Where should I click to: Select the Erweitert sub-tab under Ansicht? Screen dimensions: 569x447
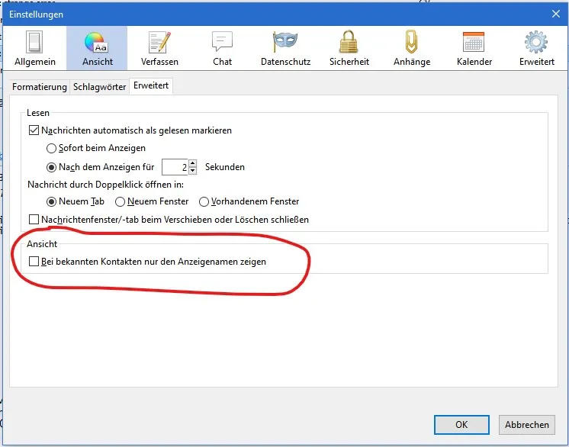151,85
